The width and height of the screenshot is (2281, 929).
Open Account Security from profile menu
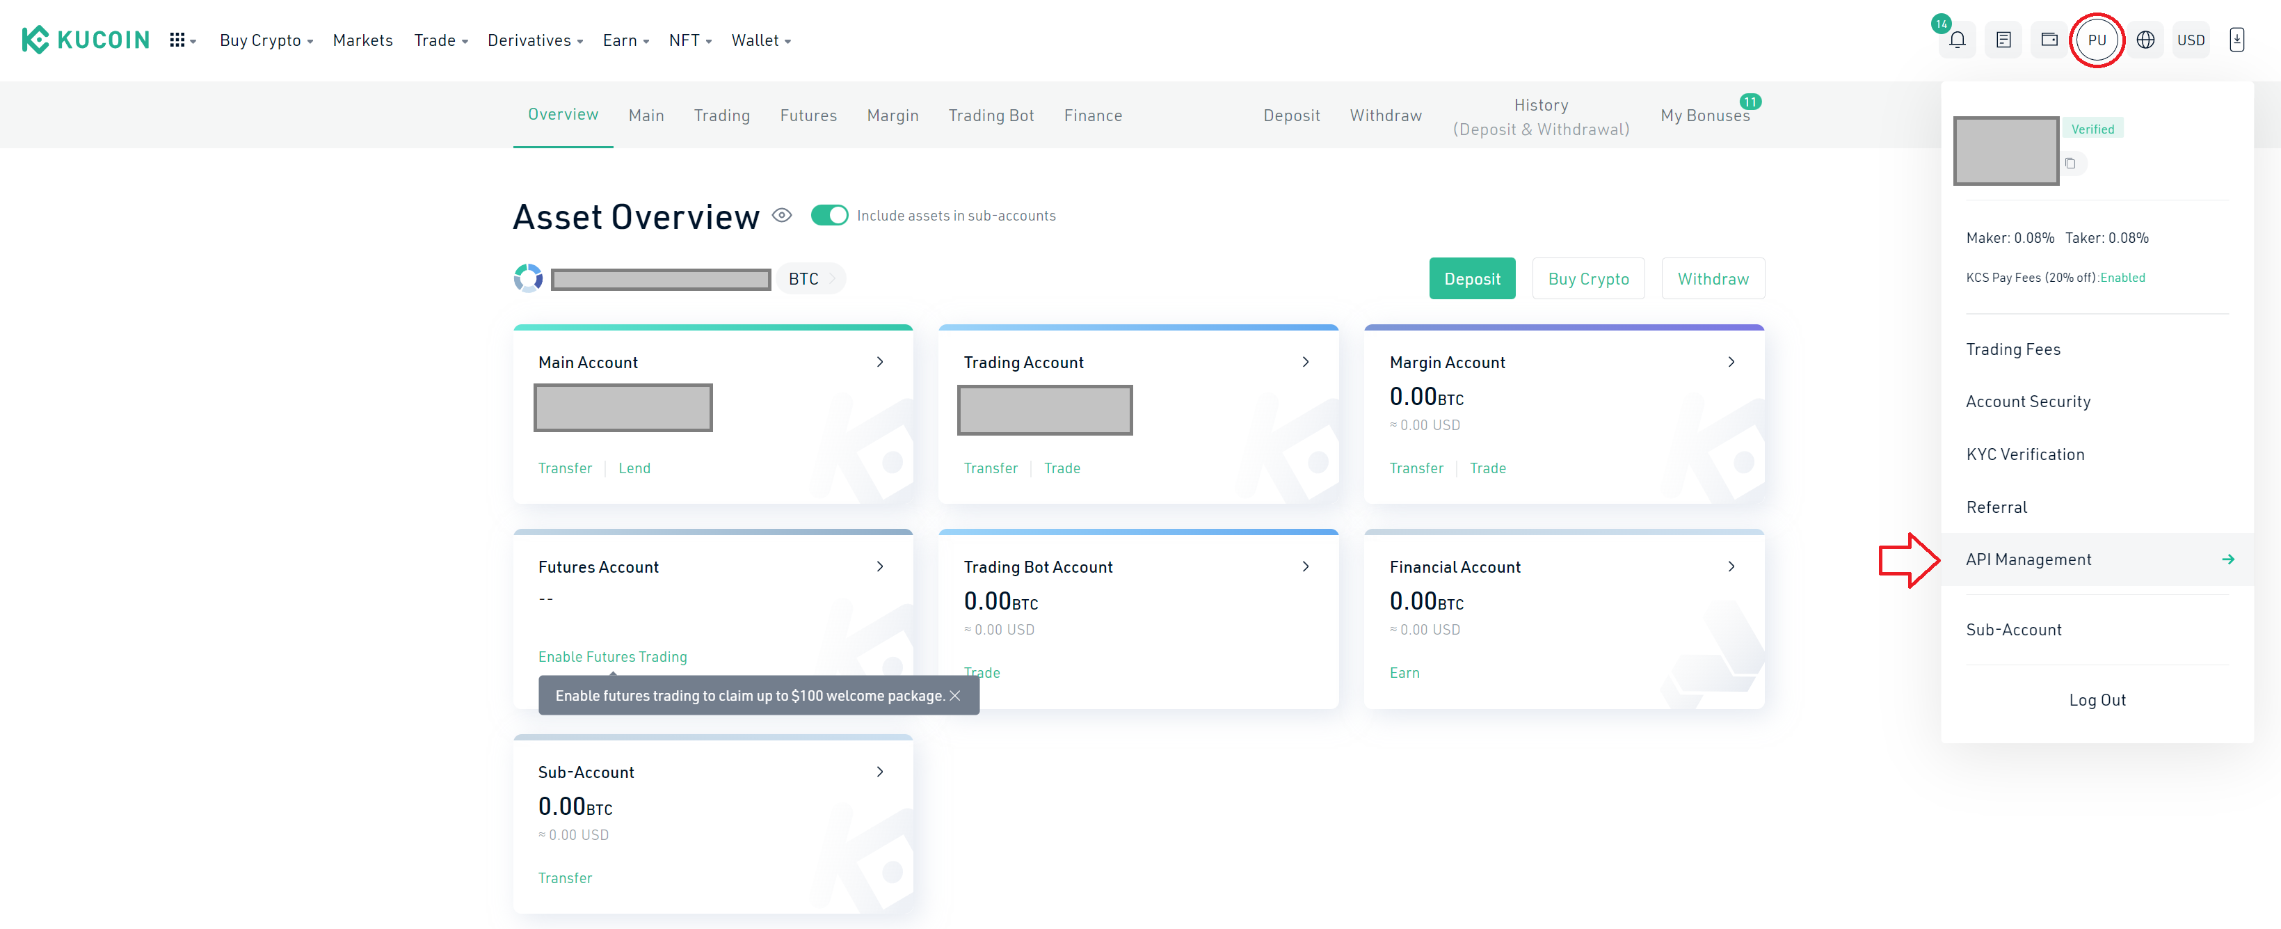pyautogui.click(x=2097, y=402)
